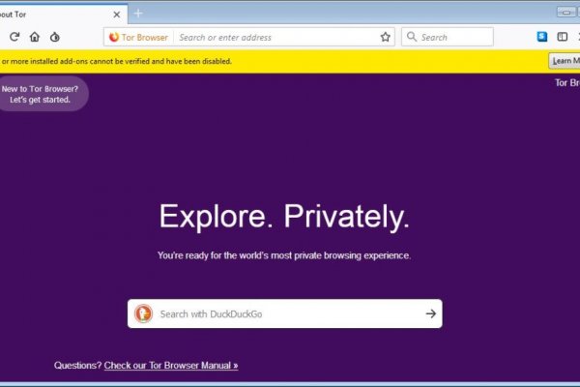The height and width of the screenshot is (387, 580).
Task: Show the sidebar panel
Action: (x=564, y=37)
